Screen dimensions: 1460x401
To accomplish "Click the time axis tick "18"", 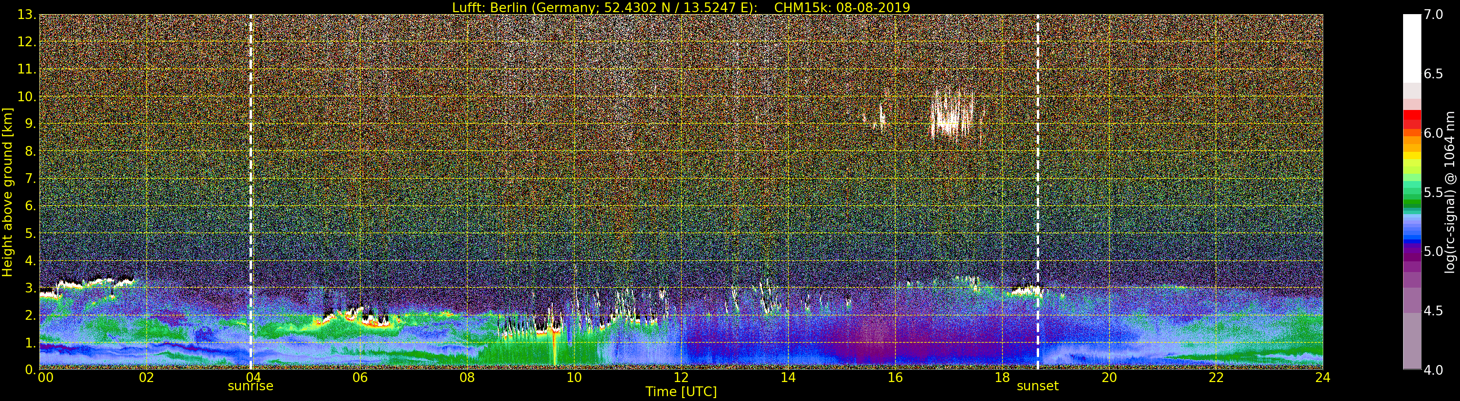I will tap(1002, 377).
